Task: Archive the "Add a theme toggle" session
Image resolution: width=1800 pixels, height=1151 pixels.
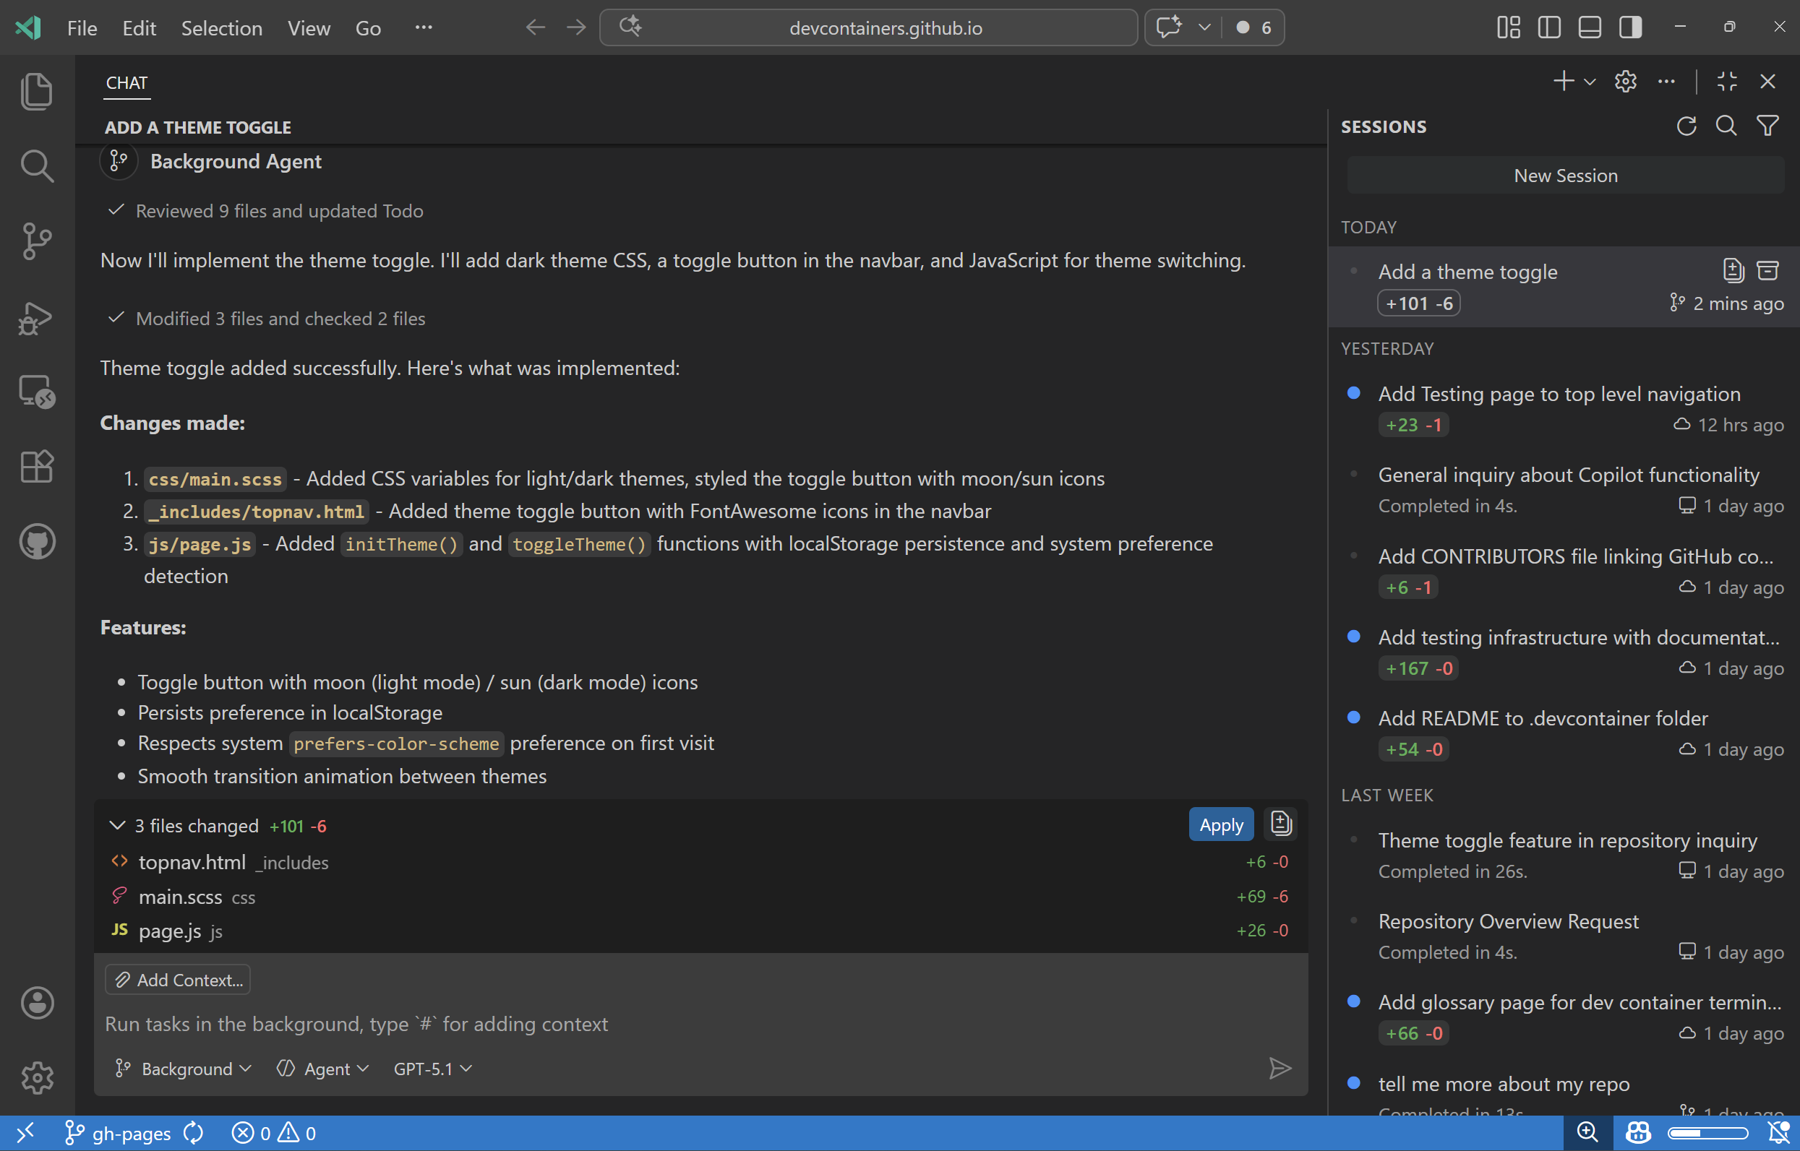Action: 1769,270
